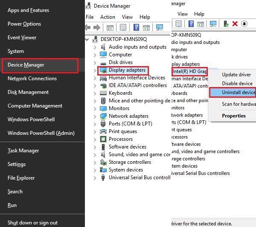
Task: Open the Action menu
Action: click(x=108, y=17)
